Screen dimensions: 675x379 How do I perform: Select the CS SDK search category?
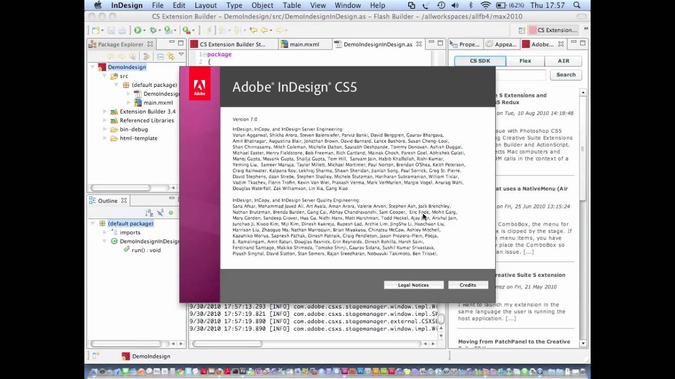pyautogui.click(x=480, y=61)
